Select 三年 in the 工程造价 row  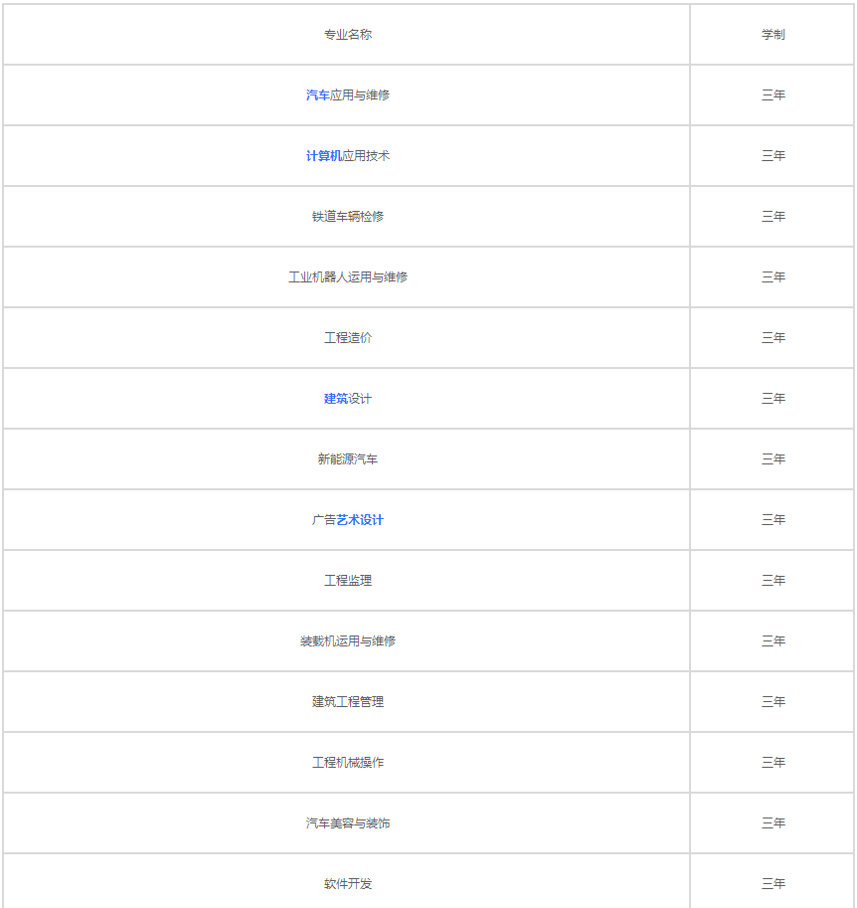coord(773,337)
